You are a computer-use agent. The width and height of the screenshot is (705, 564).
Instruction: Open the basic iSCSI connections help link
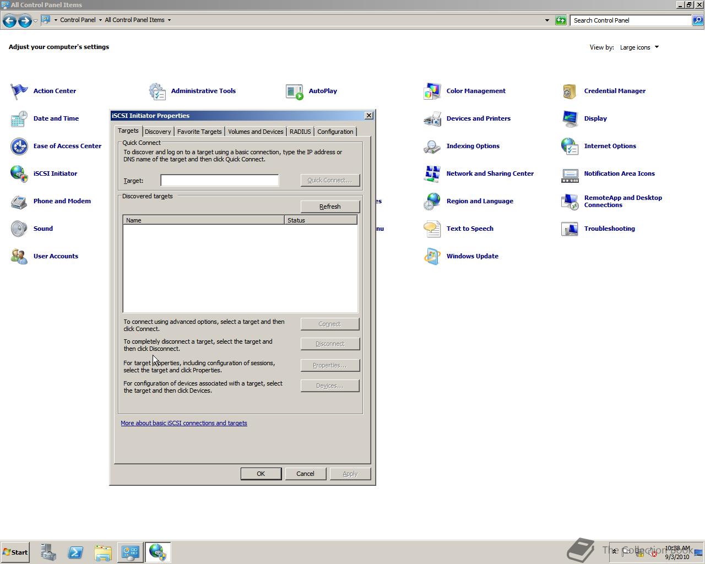click(x=184, y=423)
